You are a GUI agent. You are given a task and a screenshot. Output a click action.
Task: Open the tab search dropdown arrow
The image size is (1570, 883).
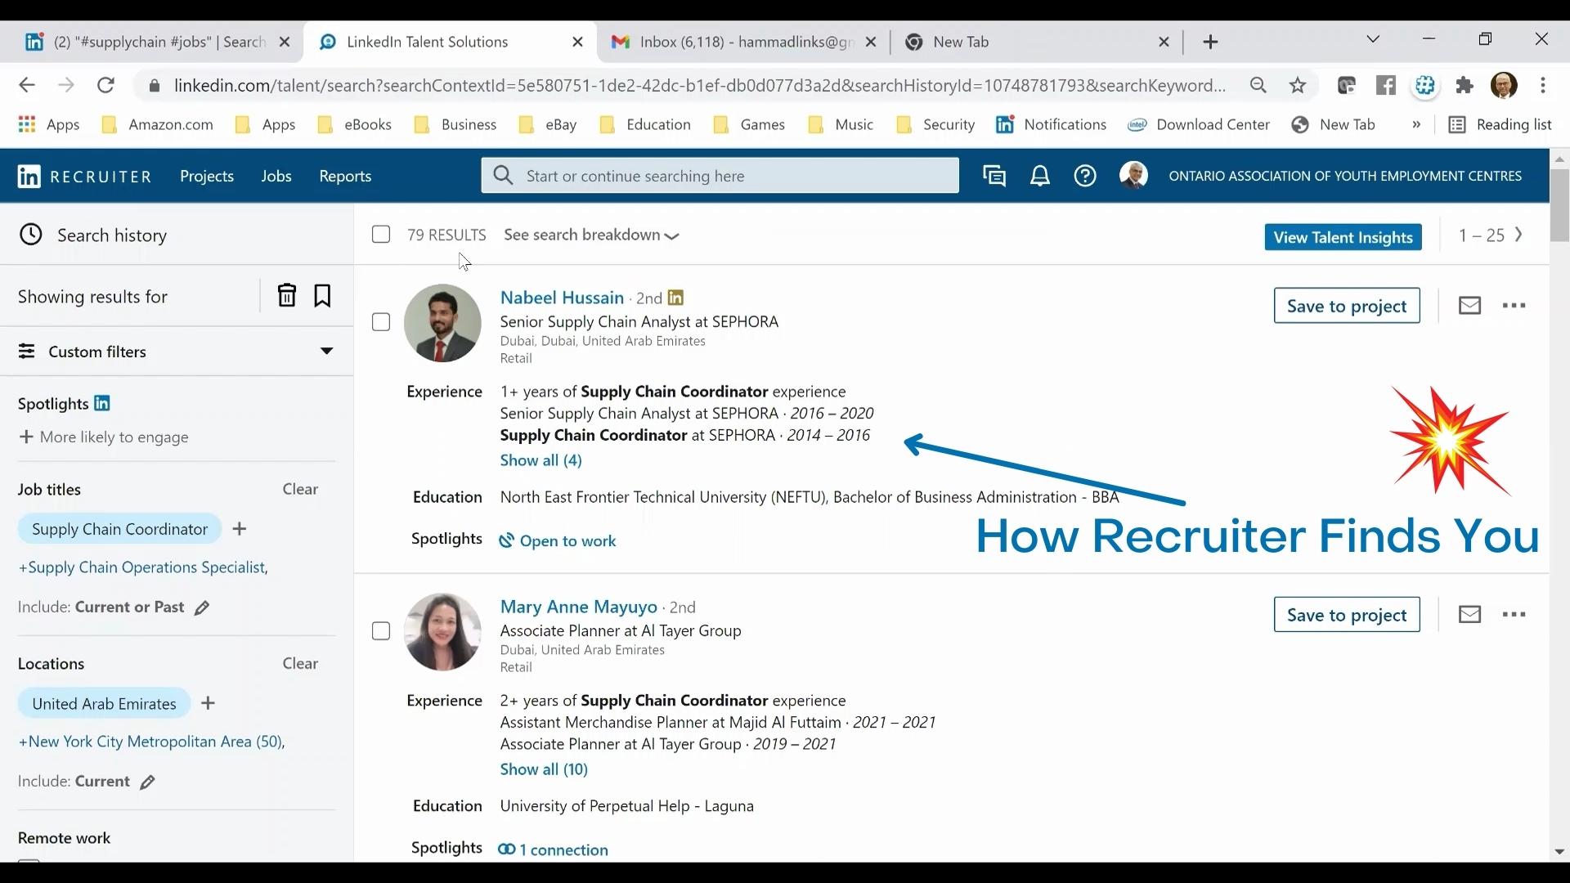[x=1373, y=39]
